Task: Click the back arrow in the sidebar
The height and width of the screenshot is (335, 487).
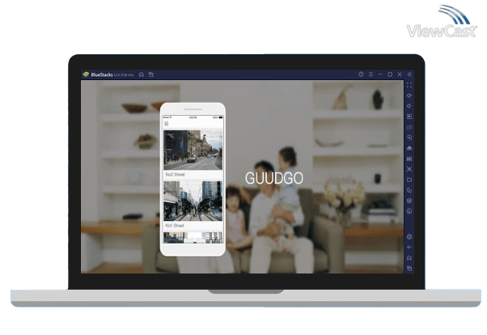Action: [409, 247]
